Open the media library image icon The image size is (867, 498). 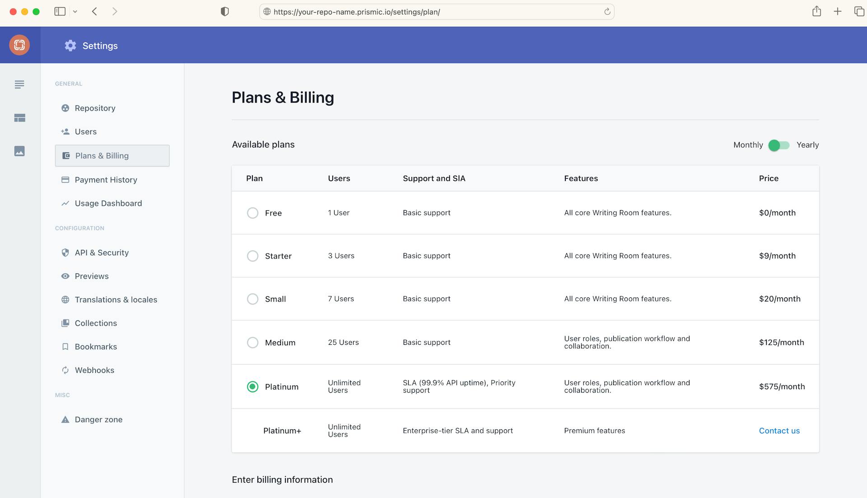click(19, 151)
